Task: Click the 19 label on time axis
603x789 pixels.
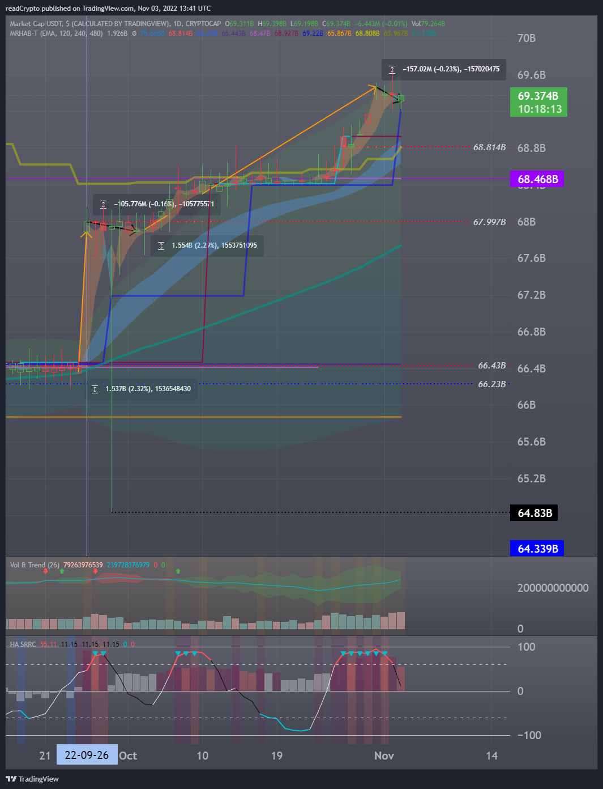Action: pyautogui.click(x=276, y=756)
